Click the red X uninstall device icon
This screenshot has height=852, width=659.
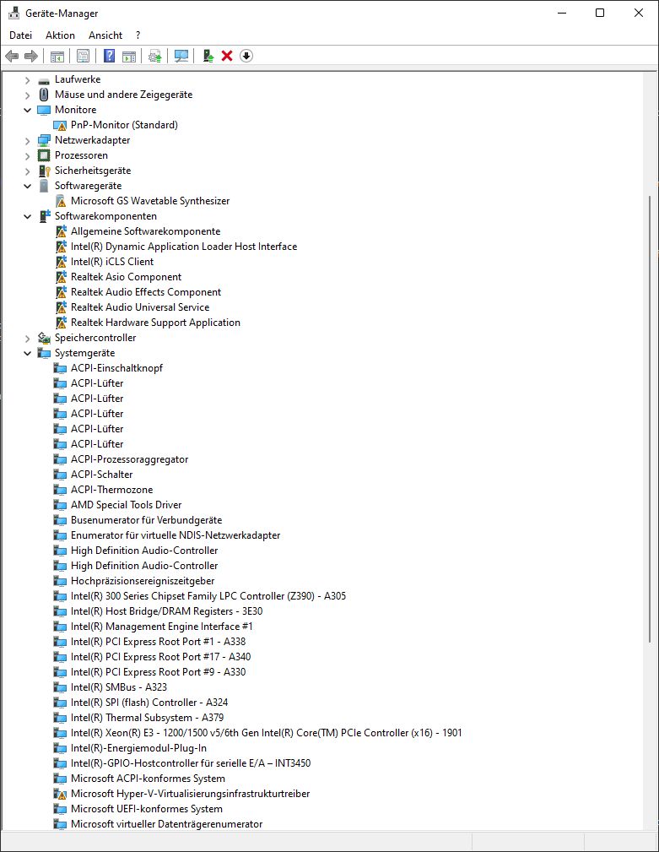click(227, 56)
